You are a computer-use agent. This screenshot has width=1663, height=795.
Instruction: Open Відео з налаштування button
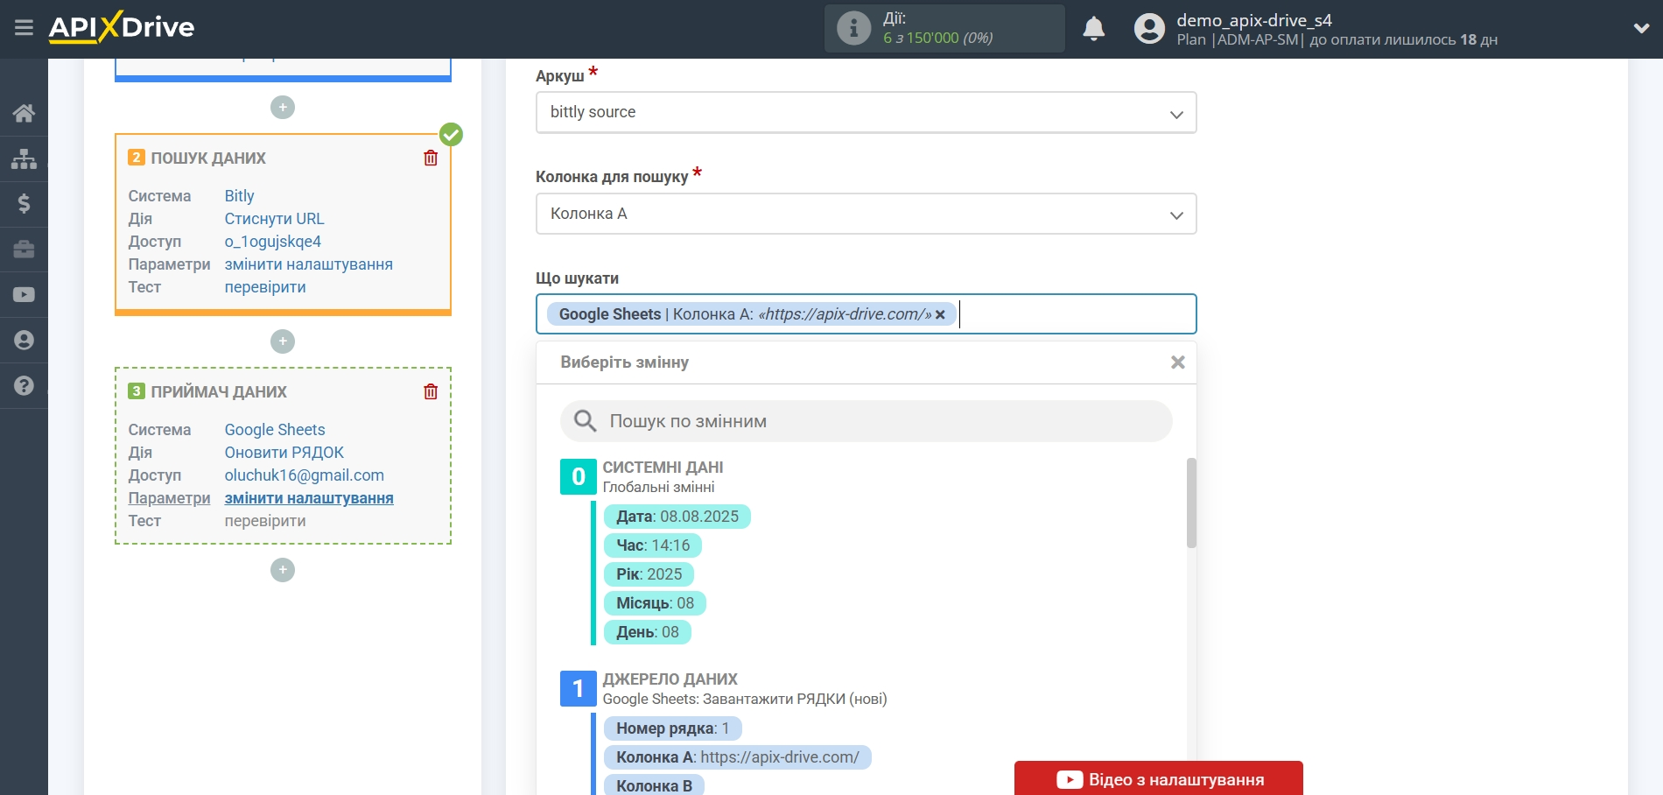coord(1158,778)
